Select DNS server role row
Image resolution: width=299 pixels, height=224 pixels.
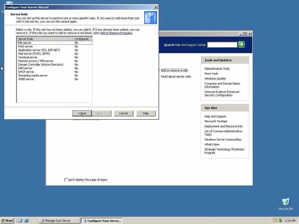point(55,68)
